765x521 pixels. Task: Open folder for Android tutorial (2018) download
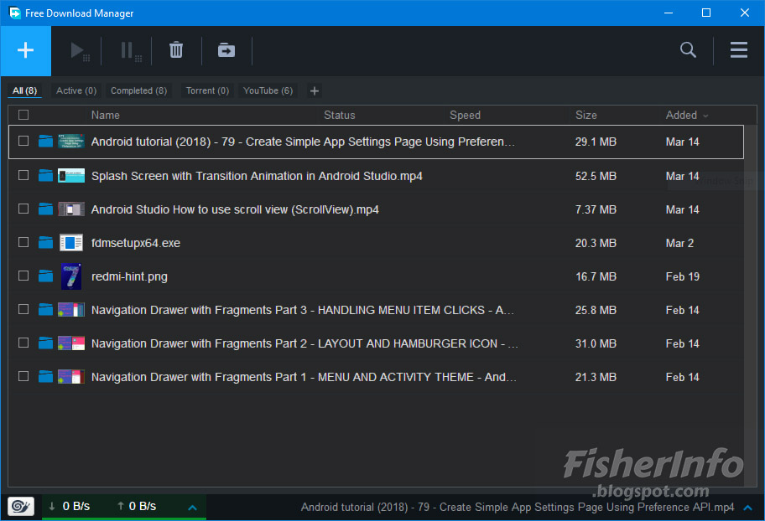[45, 142]
